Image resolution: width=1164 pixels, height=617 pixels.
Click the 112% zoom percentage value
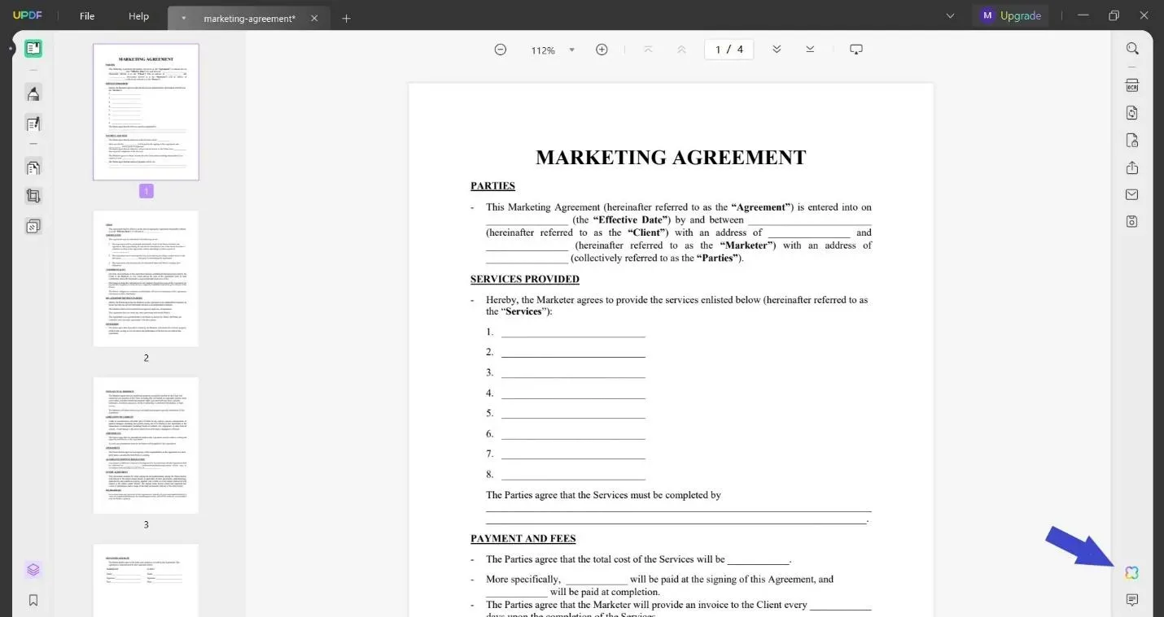coord(543,50)
